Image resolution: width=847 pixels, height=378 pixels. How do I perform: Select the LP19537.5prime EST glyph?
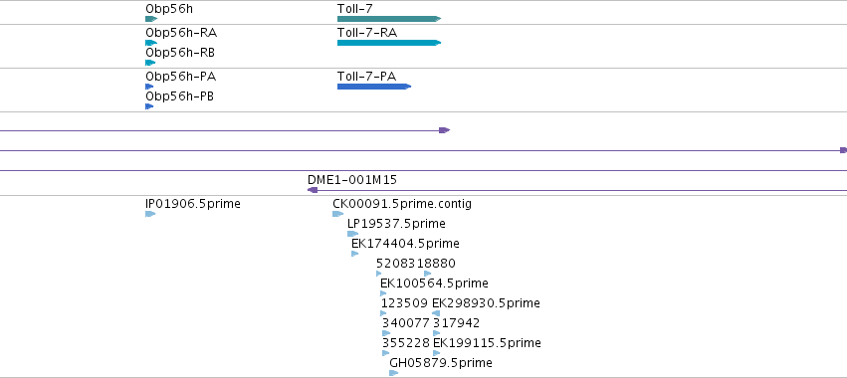tap(352, 234)
